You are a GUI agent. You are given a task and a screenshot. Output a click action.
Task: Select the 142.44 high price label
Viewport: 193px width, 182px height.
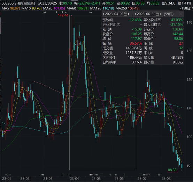click(63, 15)
